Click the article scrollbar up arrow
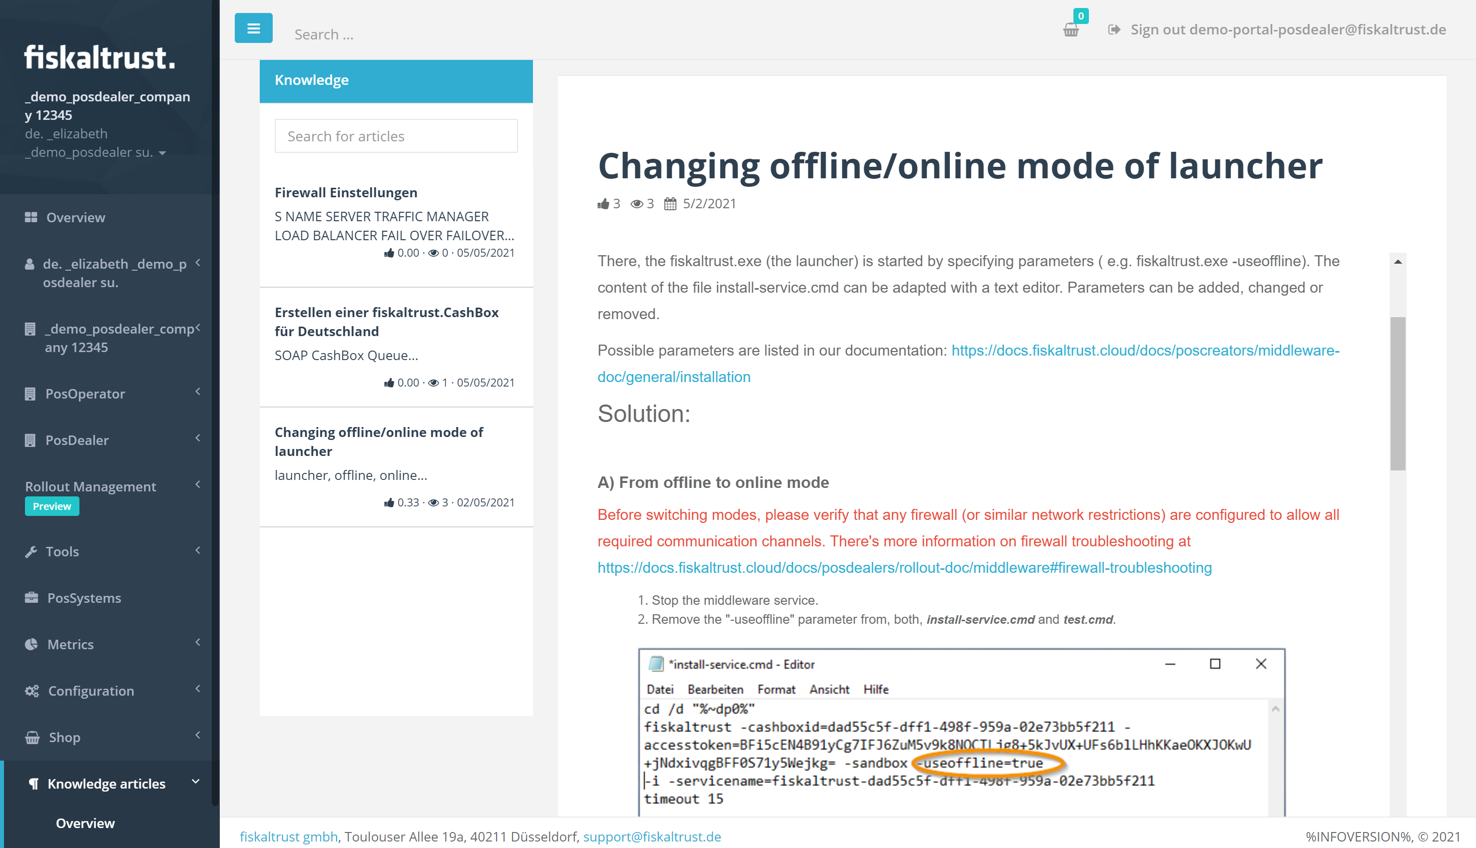The width and height of the screenshot is (1476, 848). (x=1398, y=262)
